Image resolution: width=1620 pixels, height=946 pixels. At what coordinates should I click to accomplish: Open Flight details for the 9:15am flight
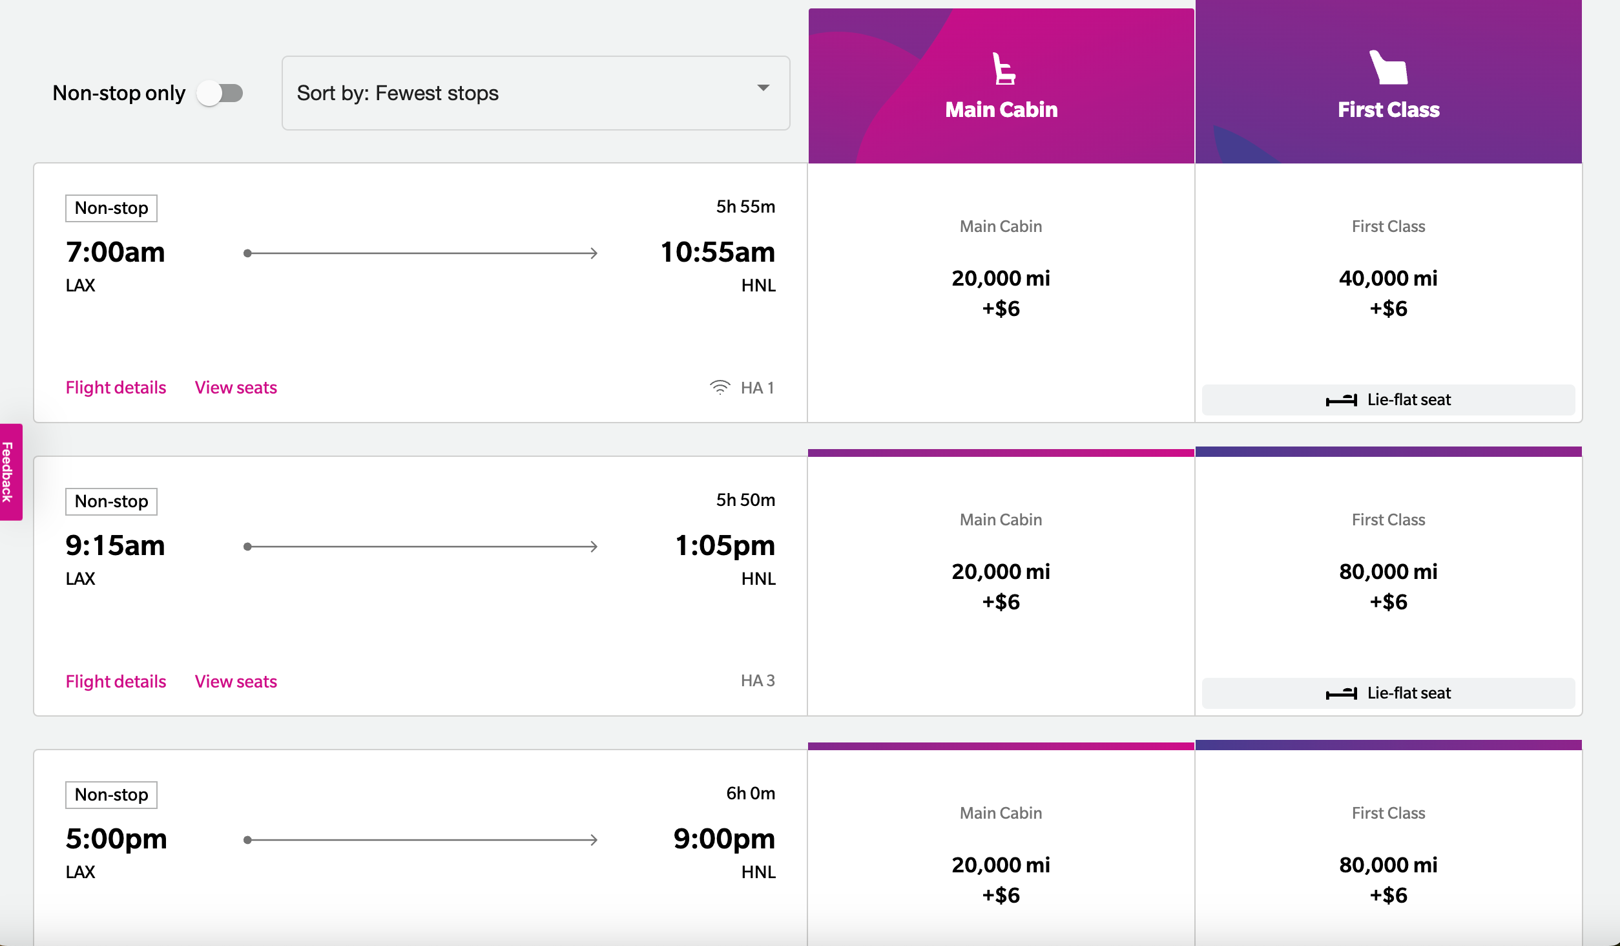(x=116, y=682)
